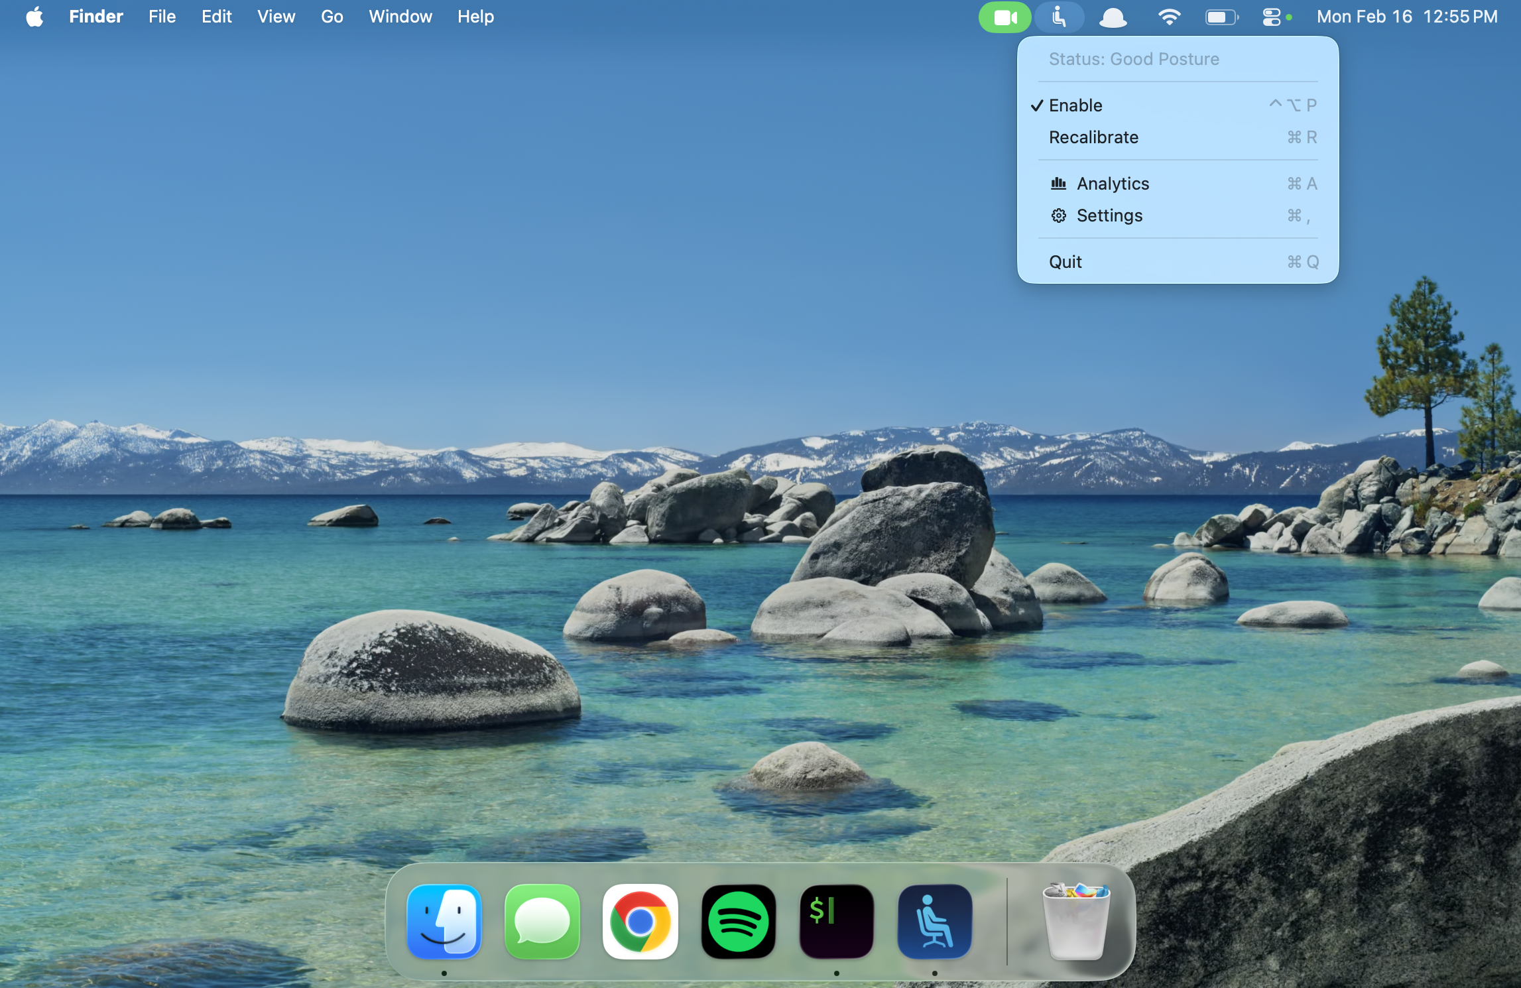
Task: Open Analytics from the posture menu
Action: [x=1113, y=184]
